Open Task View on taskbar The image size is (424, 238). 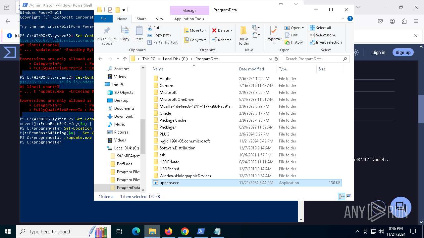pyautogui.click(x=119, y=231)
